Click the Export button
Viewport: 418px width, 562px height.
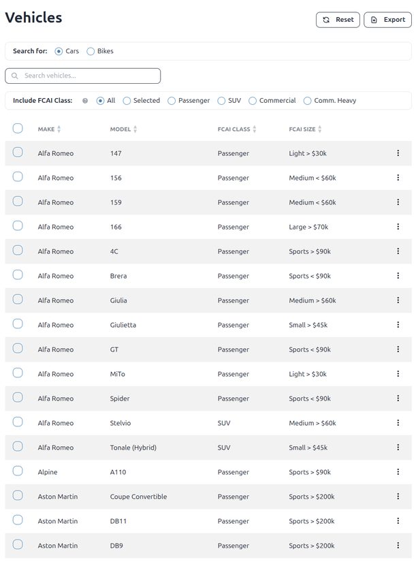click(387, 20)
